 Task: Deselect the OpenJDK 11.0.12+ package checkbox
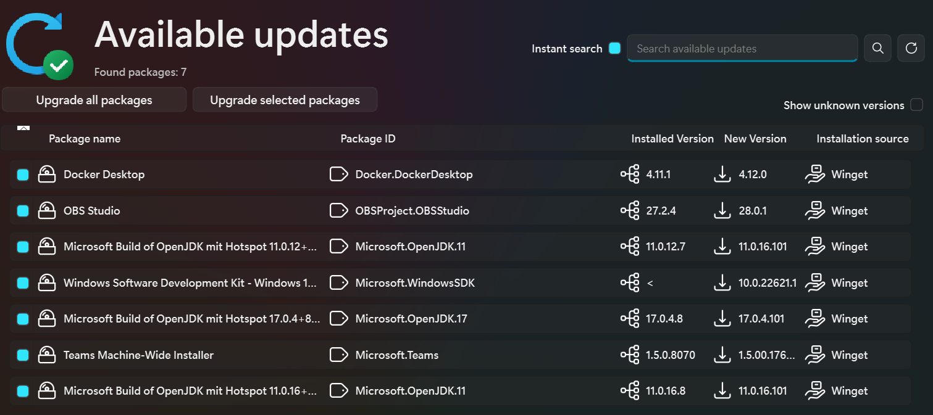(23, 247)
